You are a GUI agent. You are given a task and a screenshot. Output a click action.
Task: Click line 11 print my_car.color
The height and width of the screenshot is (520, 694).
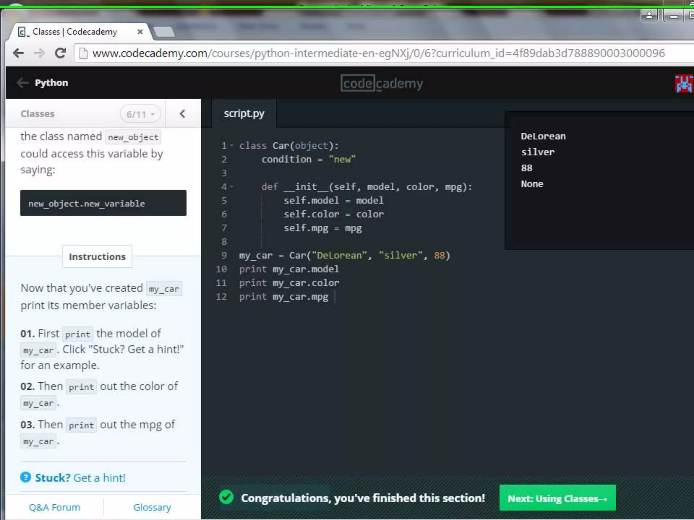pyautogui.click(x=289, y=283)
